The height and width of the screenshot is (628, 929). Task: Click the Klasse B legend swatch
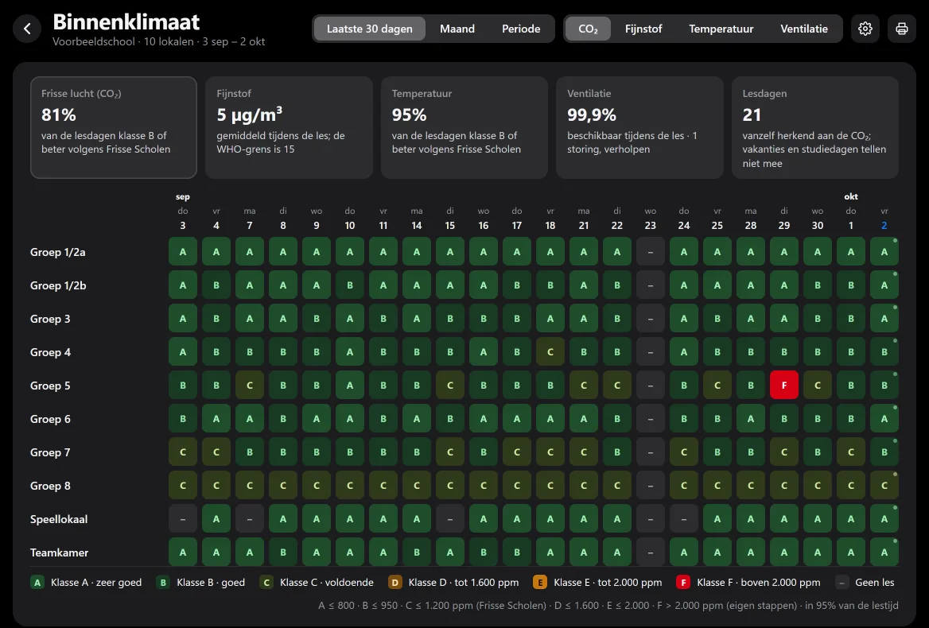pyautogui.click(x=163, y=583)
